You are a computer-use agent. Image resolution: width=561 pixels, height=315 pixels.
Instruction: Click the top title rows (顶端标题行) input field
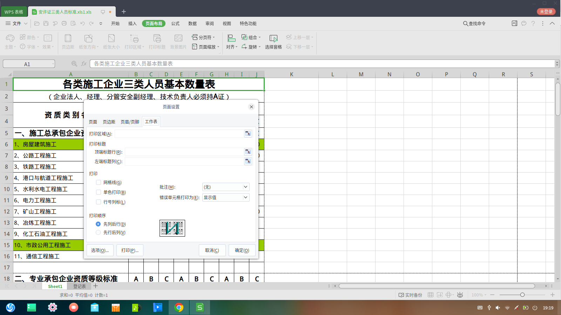(x=184, y=152)
